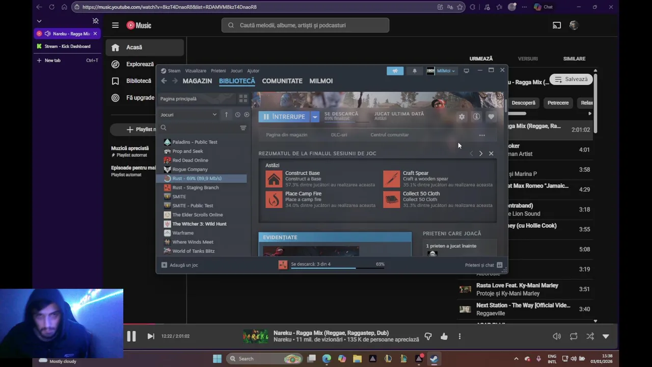Add Rust to favorites with heart icon
Viewport: 652px width, 367px height.
[491, 117]
